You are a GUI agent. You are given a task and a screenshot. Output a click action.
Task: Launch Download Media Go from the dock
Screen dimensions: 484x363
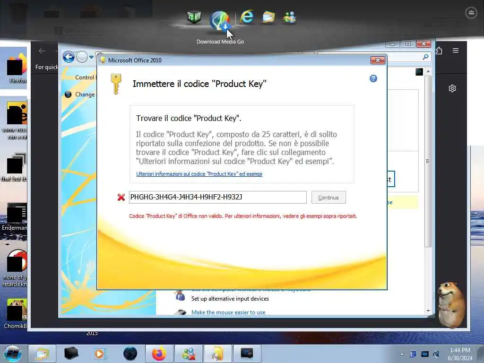[x=220, y=21]
